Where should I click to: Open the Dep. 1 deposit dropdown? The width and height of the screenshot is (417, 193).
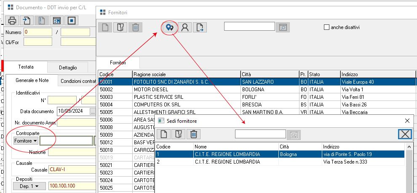click(x=29, y=186)
